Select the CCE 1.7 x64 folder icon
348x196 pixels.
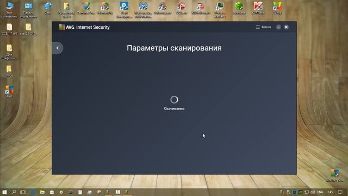9,29
